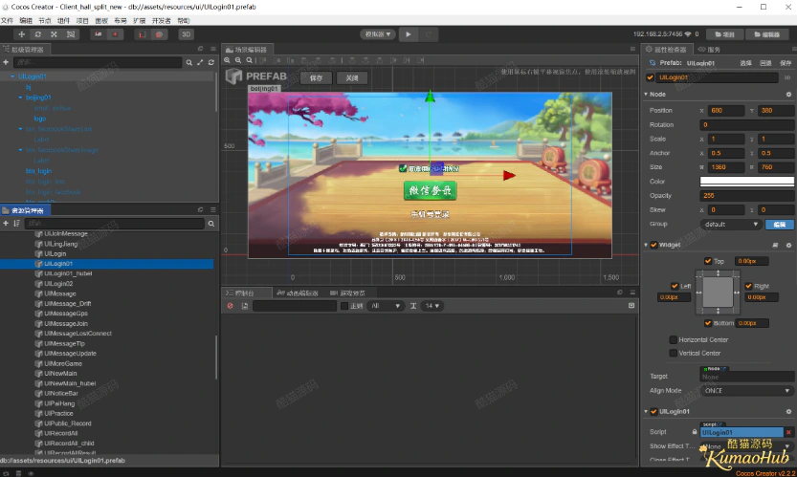Open the Group default dropdown
The width and height of the screenshot is (797, 477).
click(x=730, y=224)
